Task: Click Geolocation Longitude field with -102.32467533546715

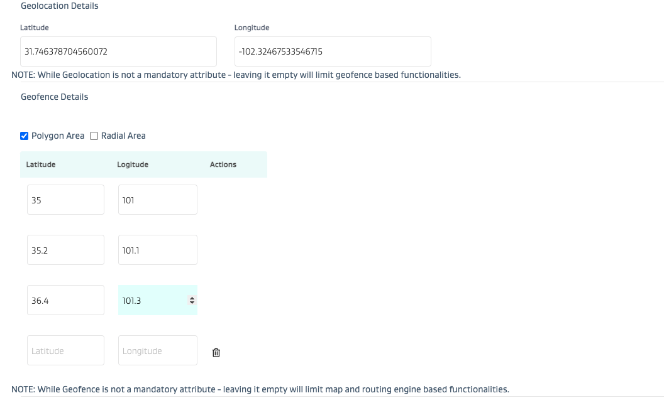Action: (x=332, y=51)
